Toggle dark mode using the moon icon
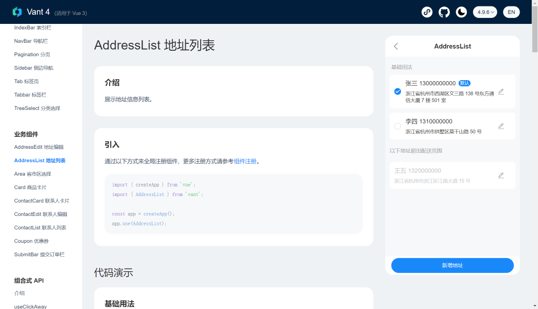The image size is (538, 309). tap(461, 11)
